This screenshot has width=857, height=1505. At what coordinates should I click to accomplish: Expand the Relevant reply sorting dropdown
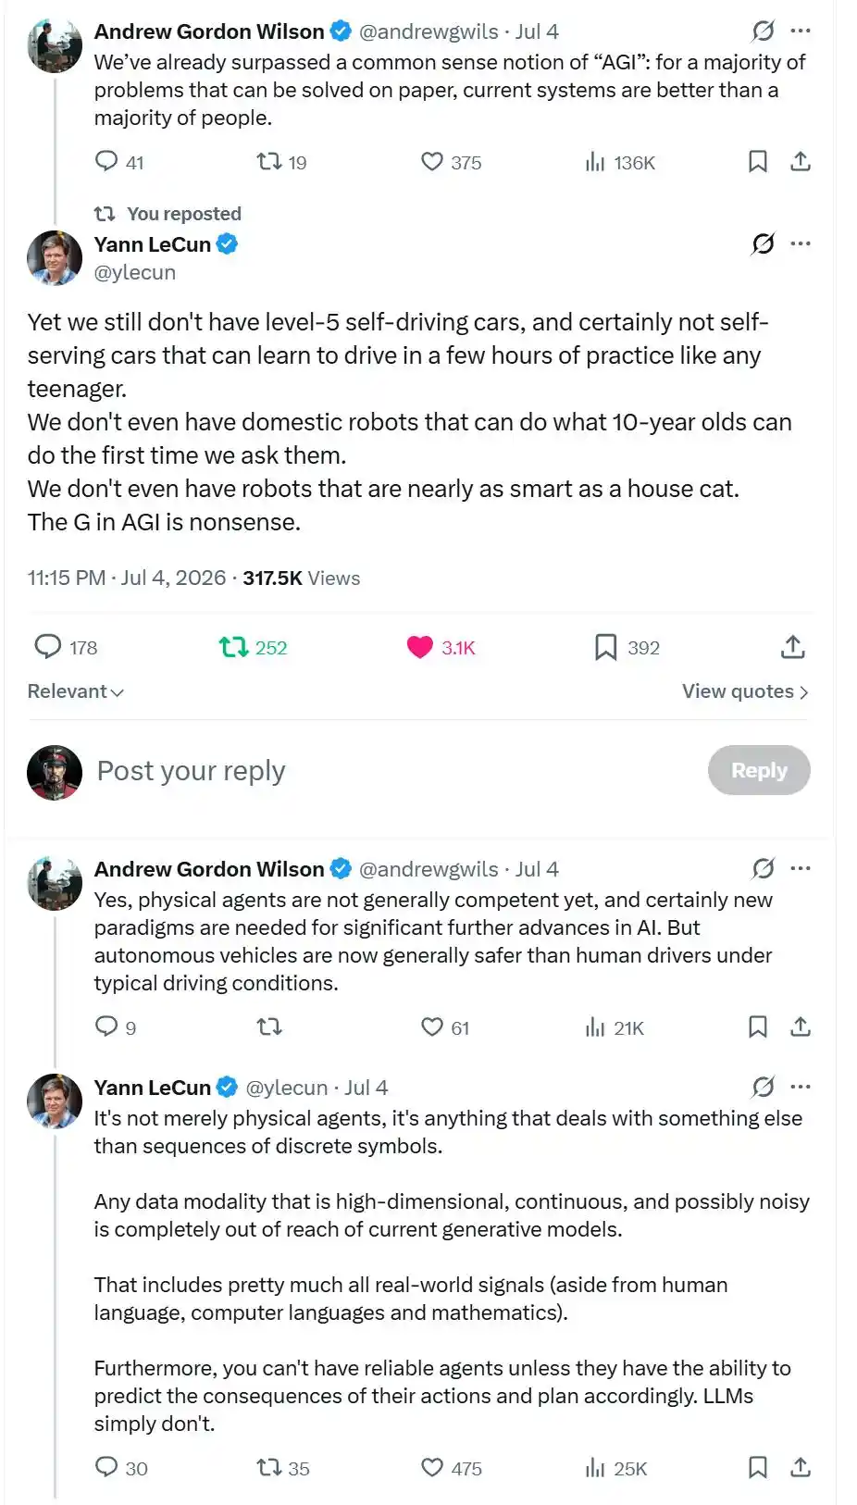pos(76,691)
